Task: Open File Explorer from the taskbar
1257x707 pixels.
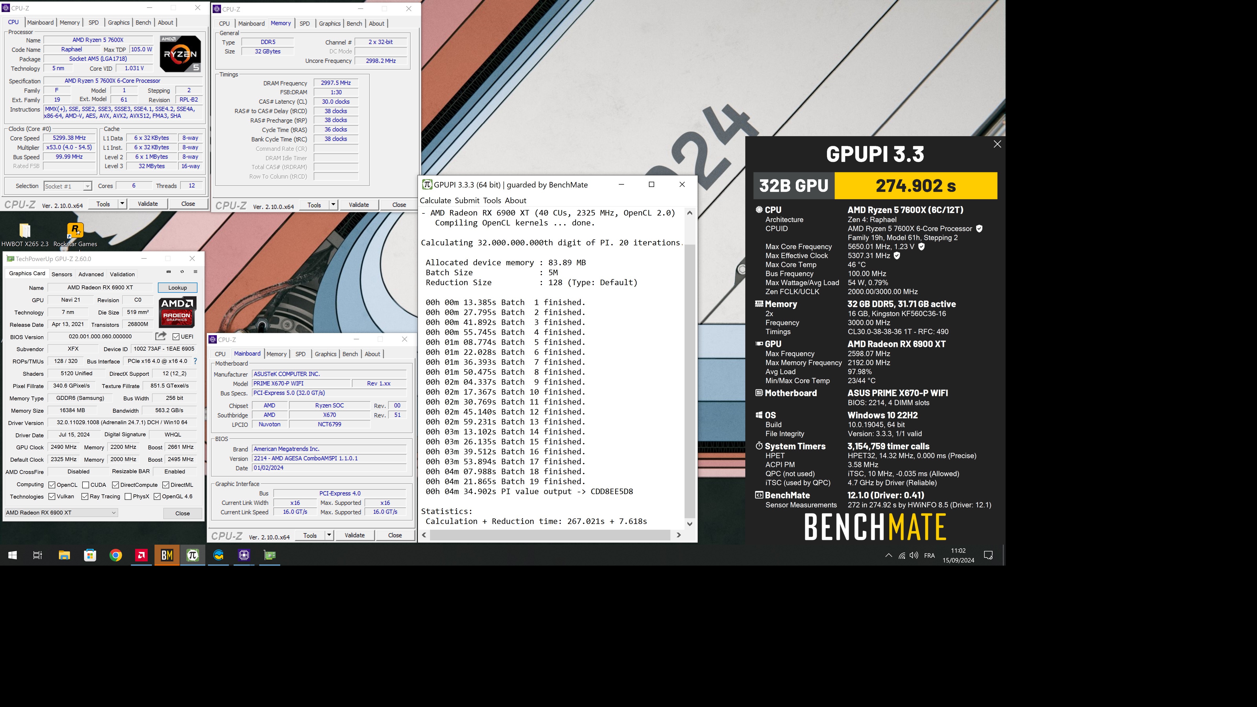Action: [64, 555]
